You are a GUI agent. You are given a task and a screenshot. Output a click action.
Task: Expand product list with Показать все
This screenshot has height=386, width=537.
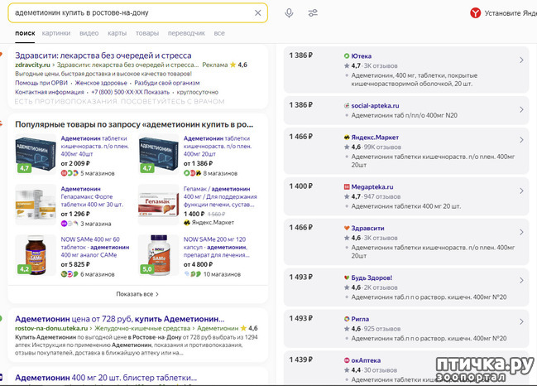coord(137,294)
